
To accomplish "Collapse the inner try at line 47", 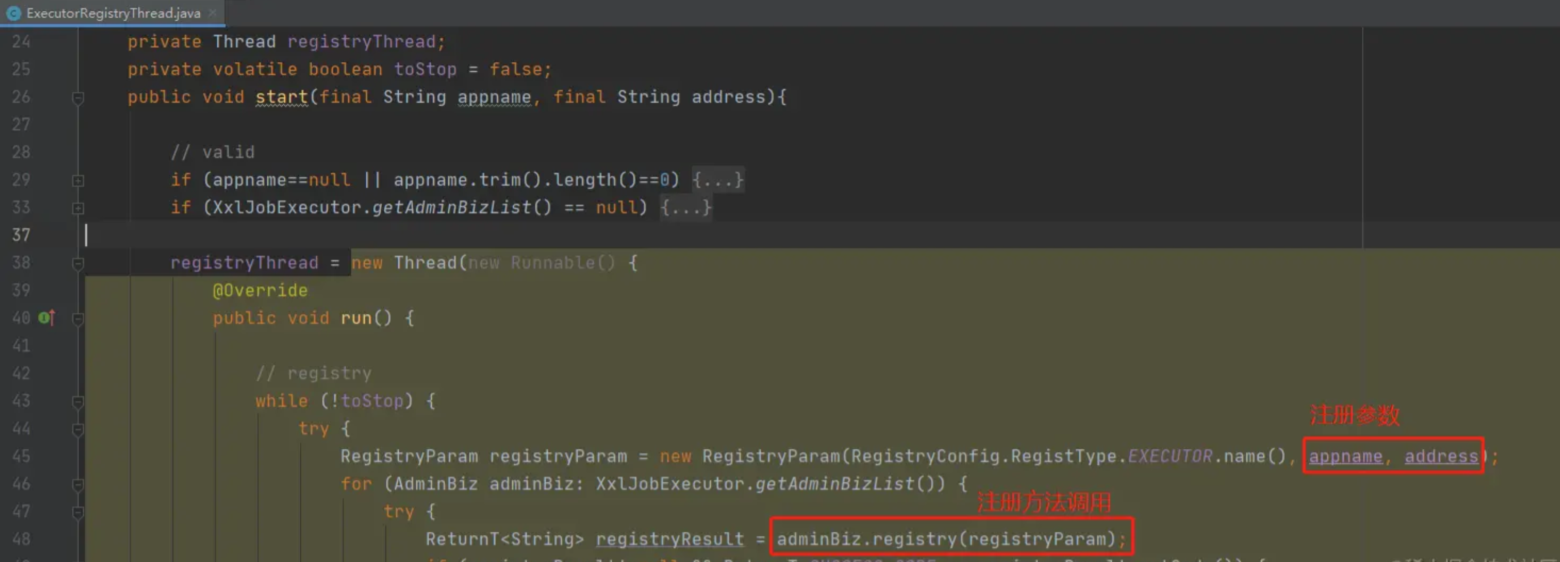I will click(78, 512).
